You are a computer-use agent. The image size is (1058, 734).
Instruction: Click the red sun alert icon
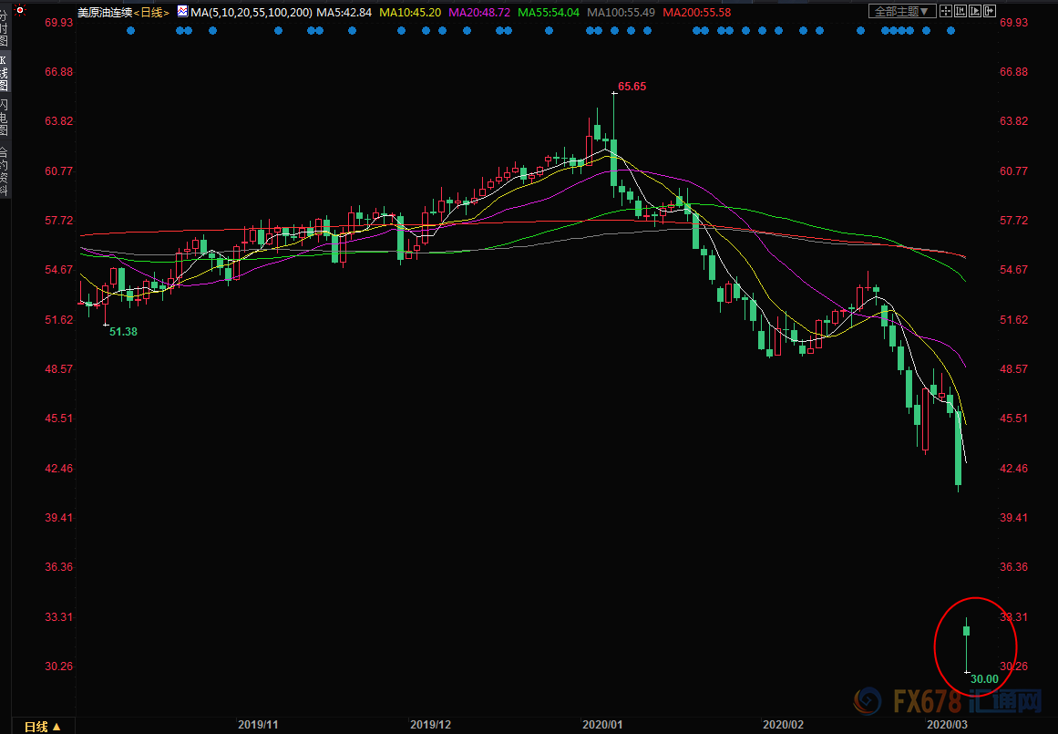[x=18, y=9]
